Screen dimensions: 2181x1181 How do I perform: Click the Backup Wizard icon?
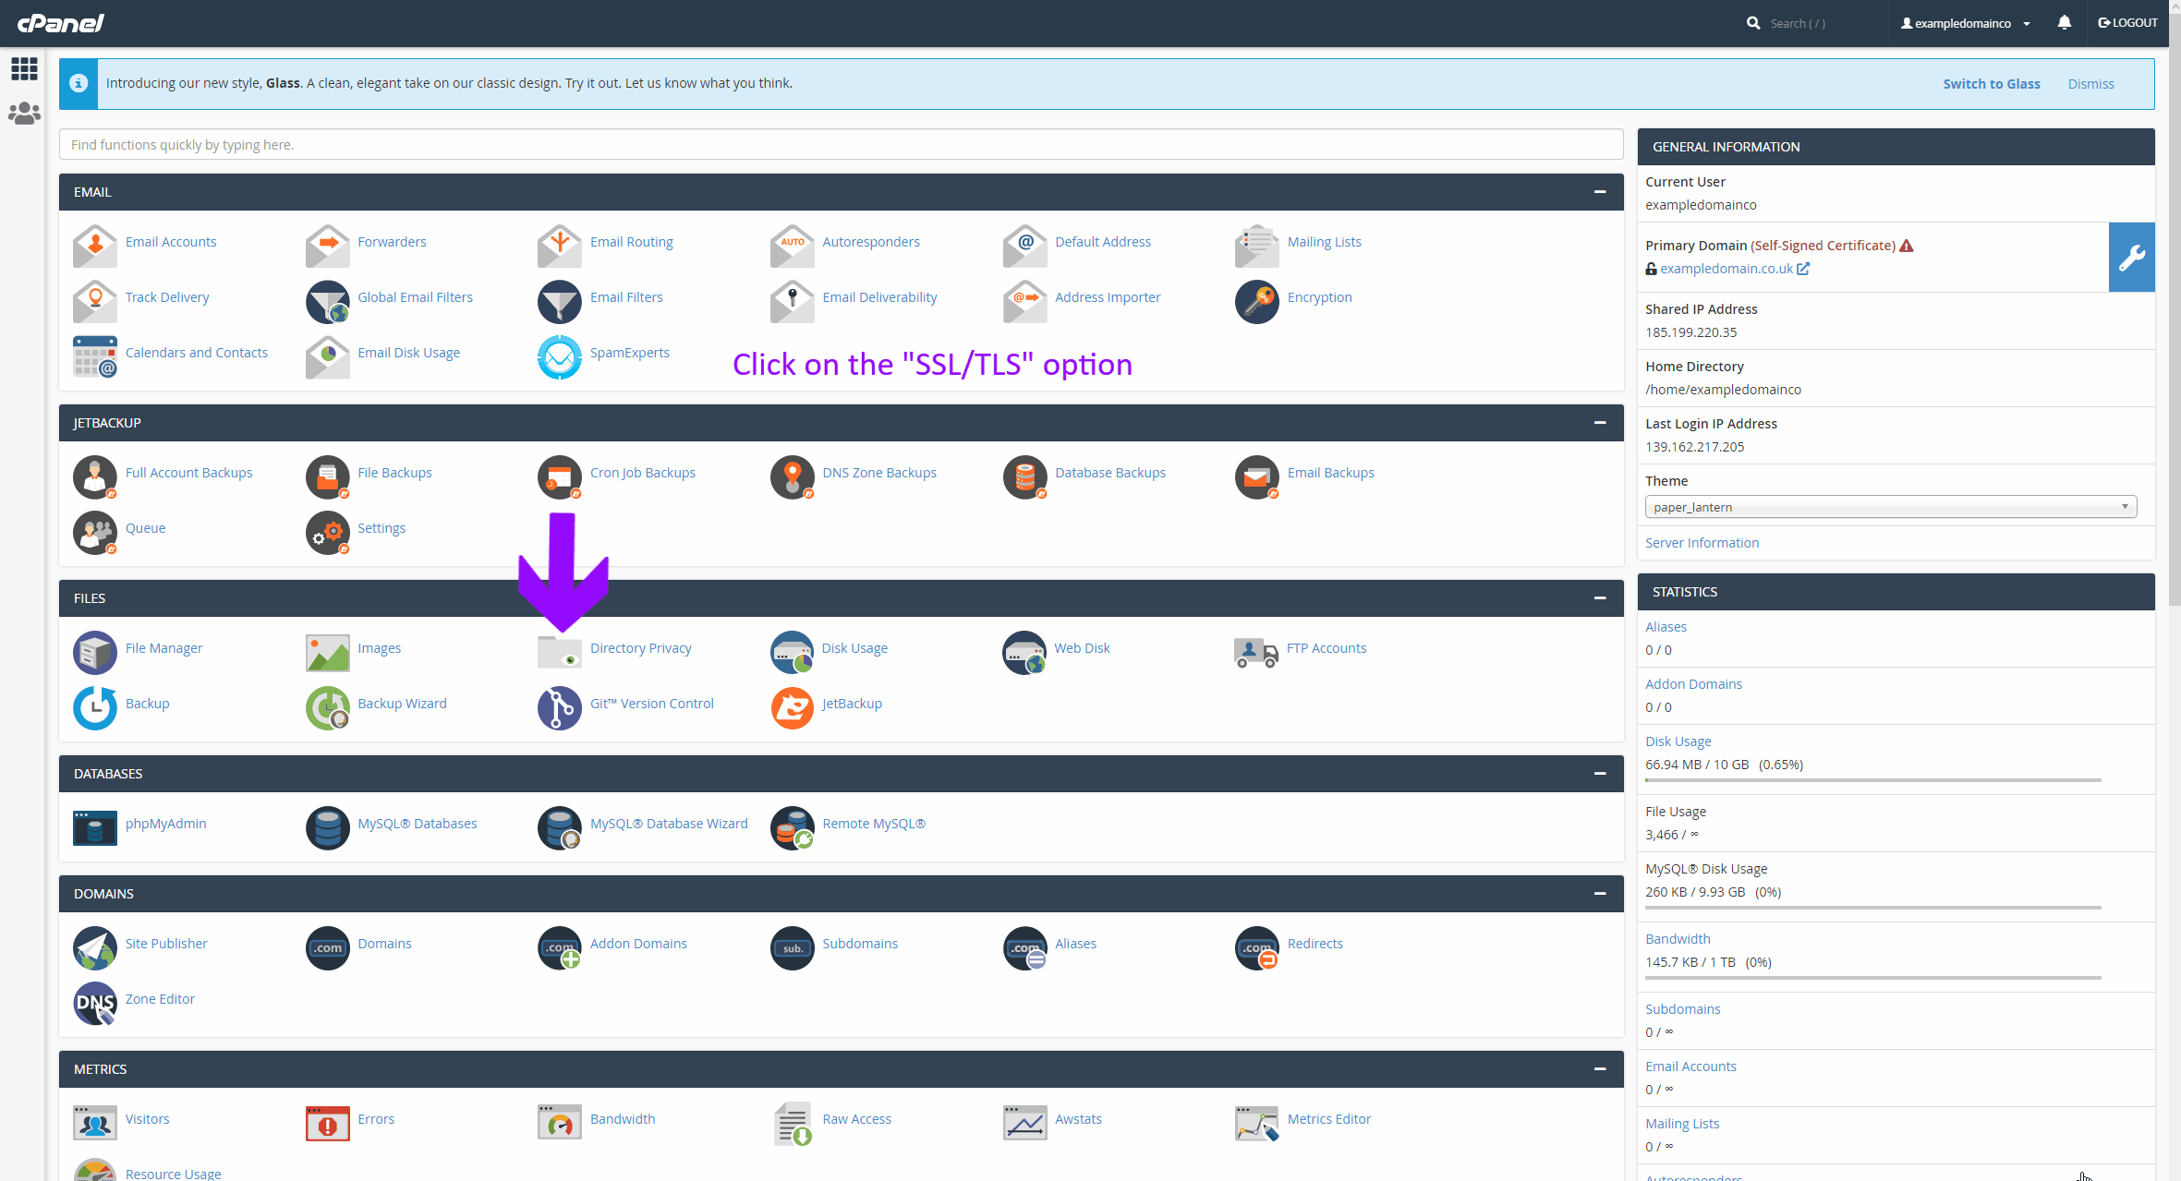pyautogui.click(x=327, y=707)
